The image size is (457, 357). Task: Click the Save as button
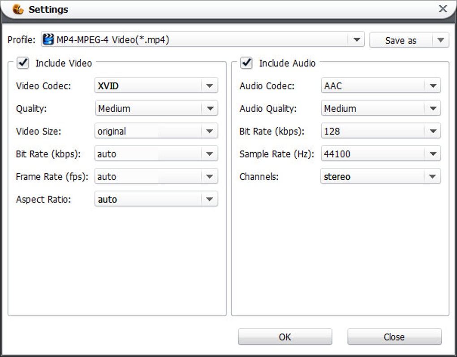click(401, 40)
